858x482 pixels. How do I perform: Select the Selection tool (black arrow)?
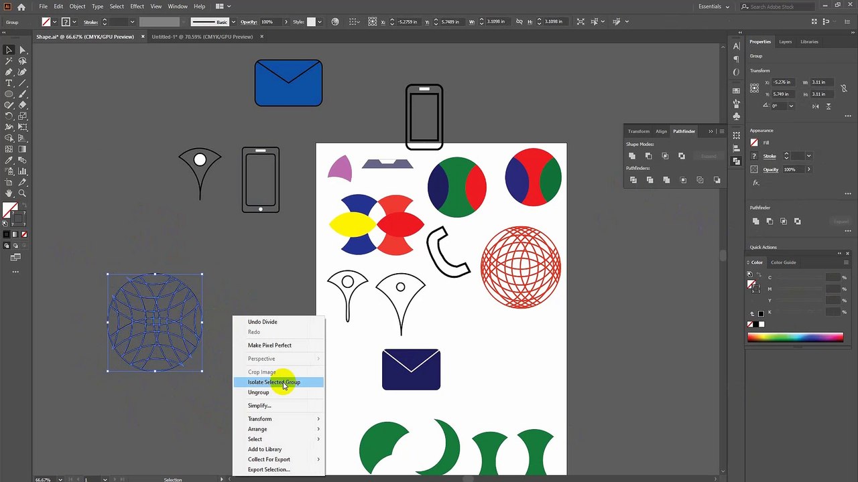(x=9, y=50)
